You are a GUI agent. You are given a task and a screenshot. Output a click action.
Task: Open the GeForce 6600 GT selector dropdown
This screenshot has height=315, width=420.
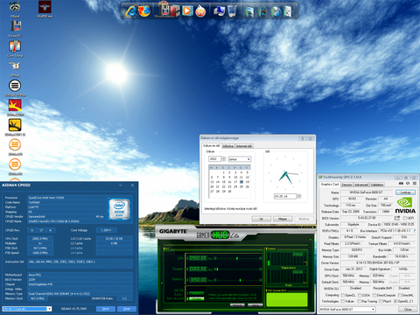coord(347,309)
